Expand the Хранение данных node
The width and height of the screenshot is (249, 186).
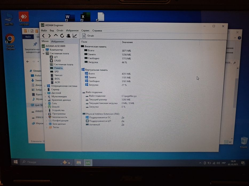(46, 100)
